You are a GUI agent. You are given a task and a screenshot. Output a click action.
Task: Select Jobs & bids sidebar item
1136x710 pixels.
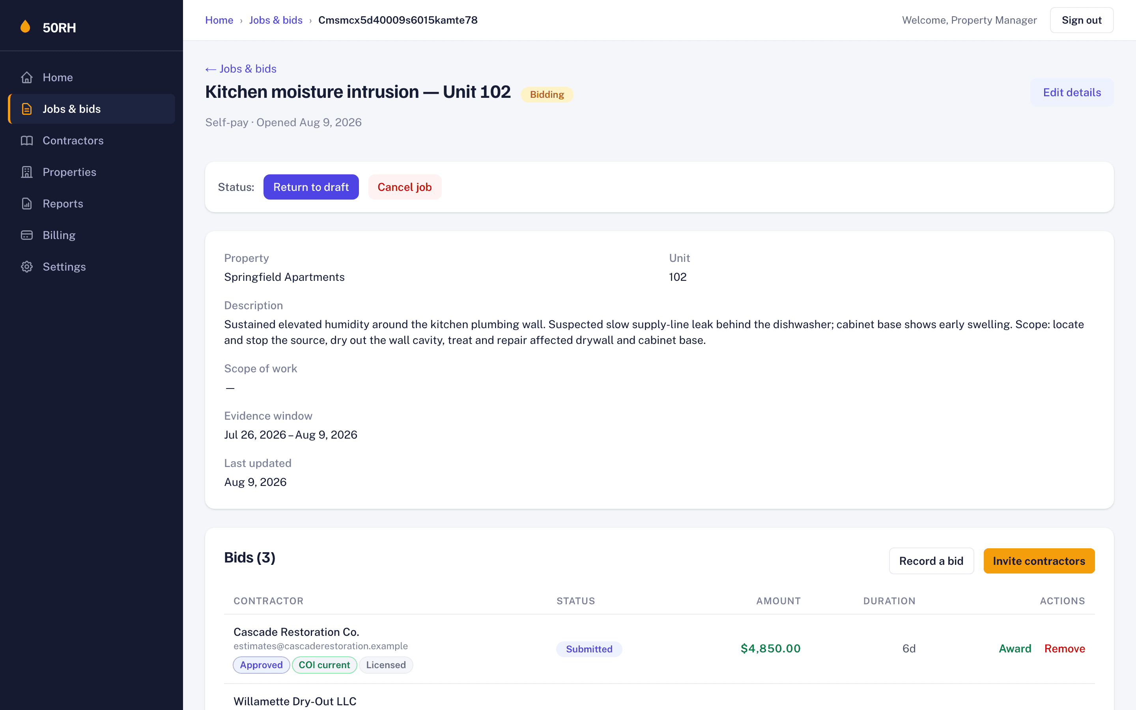pos(92,109)
